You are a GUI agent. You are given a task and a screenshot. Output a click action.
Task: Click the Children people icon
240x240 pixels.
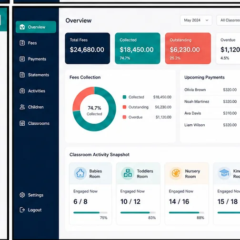22,107
